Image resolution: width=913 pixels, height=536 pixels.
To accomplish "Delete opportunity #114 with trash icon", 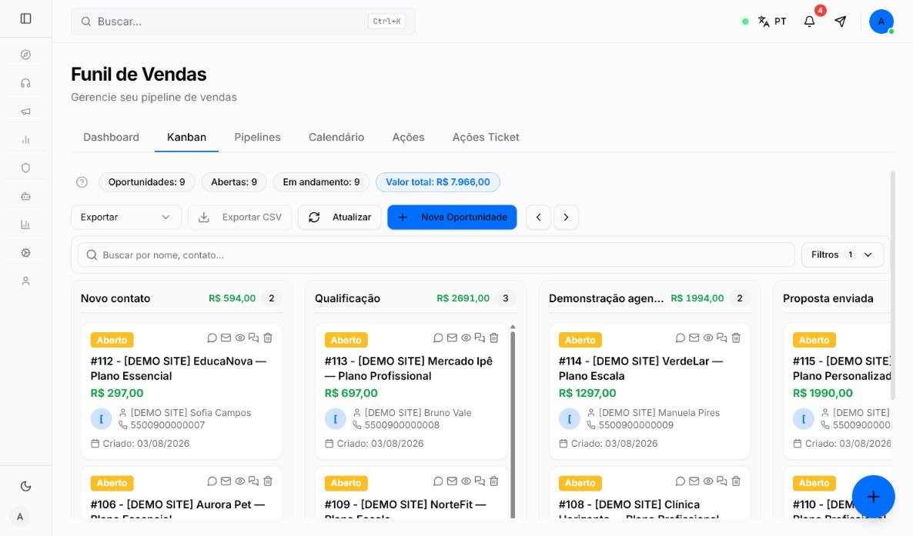I will [x=736, y=338].
